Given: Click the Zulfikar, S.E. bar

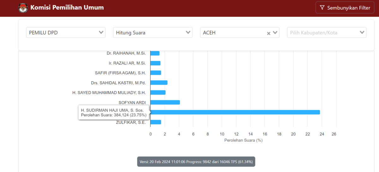Looking at the screenshot, I should click(156, 122).
